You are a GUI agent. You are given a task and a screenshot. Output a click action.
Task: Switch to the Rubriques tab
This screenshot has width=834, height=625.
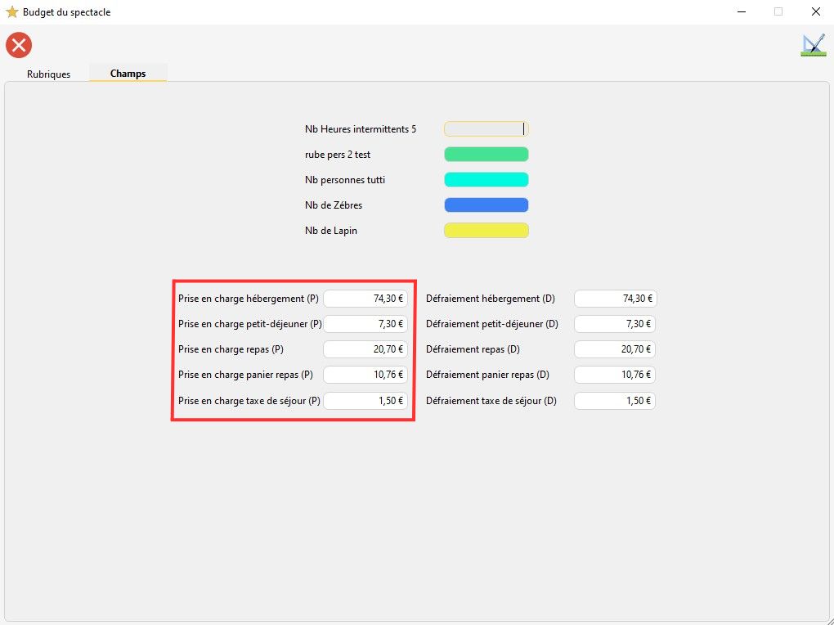[48, 74]
